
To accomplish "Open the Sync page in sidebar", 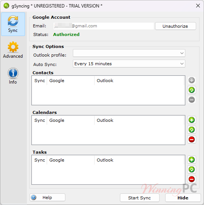I will tap(13, 24).
